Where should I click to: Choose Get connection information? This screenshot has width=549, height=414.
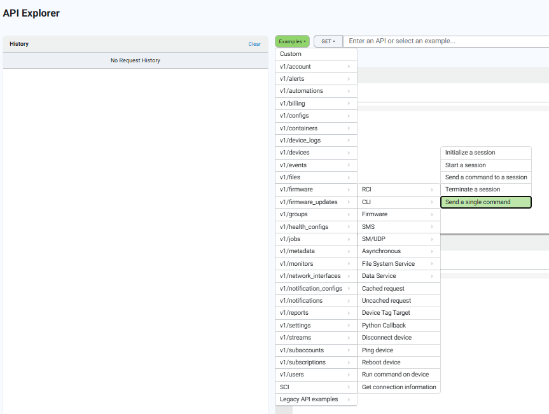coord(399,387)
